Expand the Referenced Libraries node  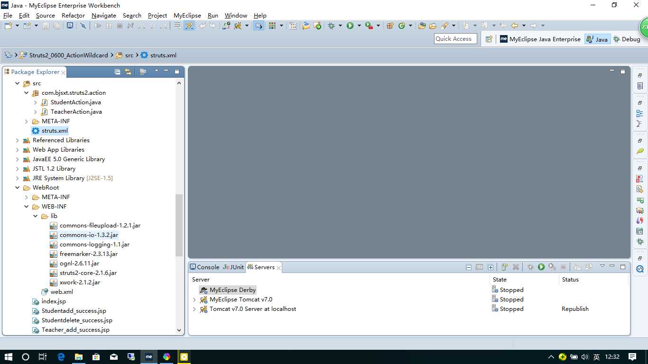(18, 140)
